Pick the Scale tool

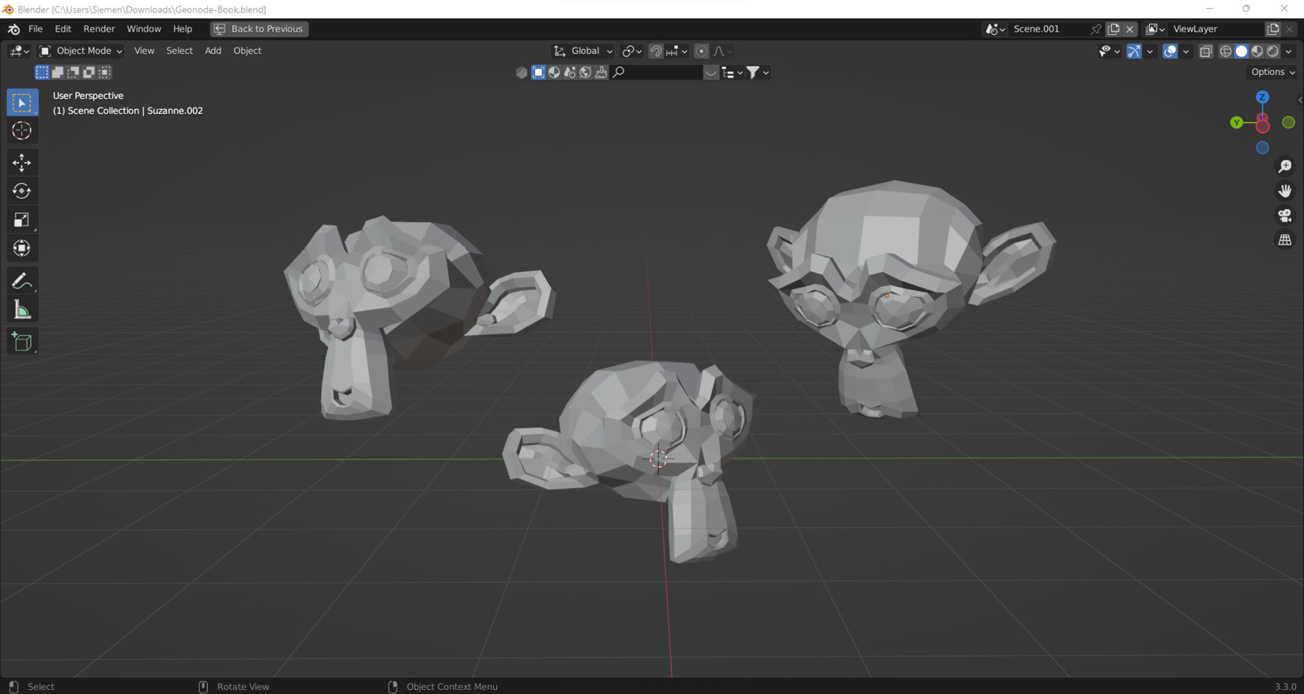click(22, 220)
